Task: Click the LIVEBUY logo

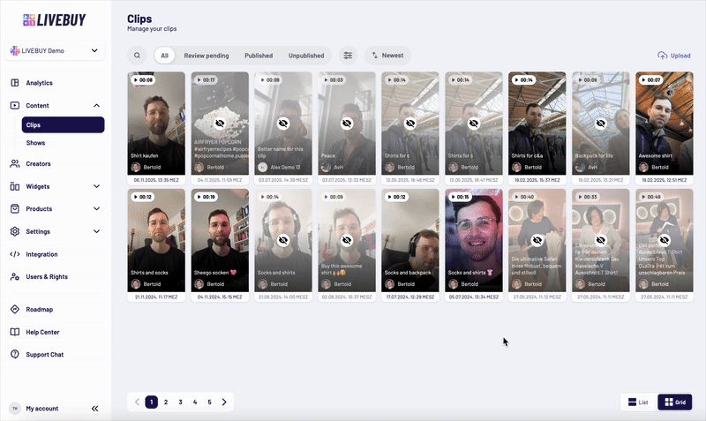Action: click(55, 19)
